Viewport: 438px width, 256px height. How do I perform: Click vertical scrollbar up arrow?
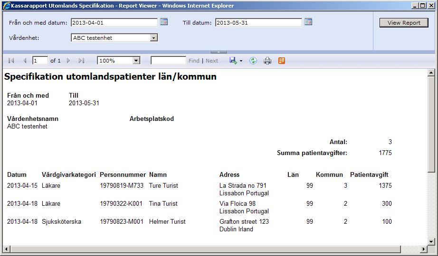[x=431, y=73]
